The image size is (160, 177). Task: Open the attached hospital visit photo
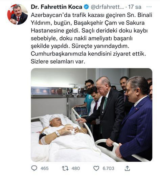click(x=92, y=115)
